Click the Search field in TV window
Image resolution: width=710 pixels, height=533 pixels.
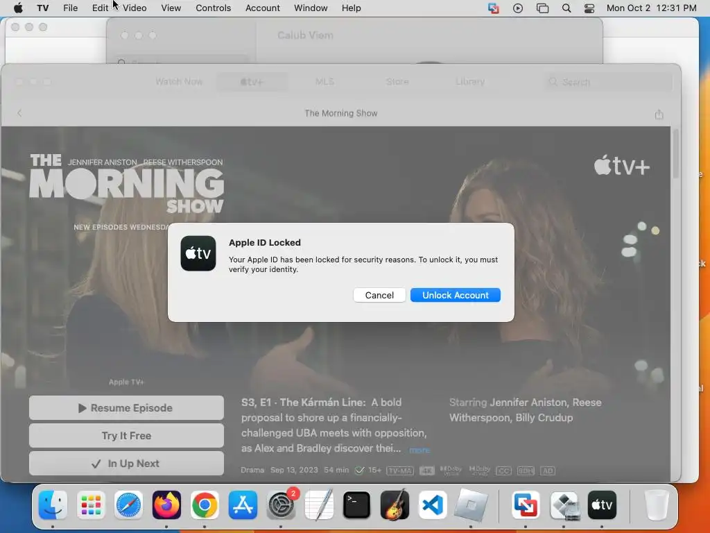coord(609,82)
